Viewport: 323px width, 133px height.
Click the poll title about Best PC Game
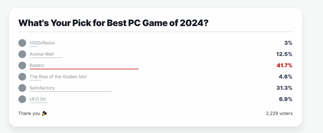pos(113,23)
